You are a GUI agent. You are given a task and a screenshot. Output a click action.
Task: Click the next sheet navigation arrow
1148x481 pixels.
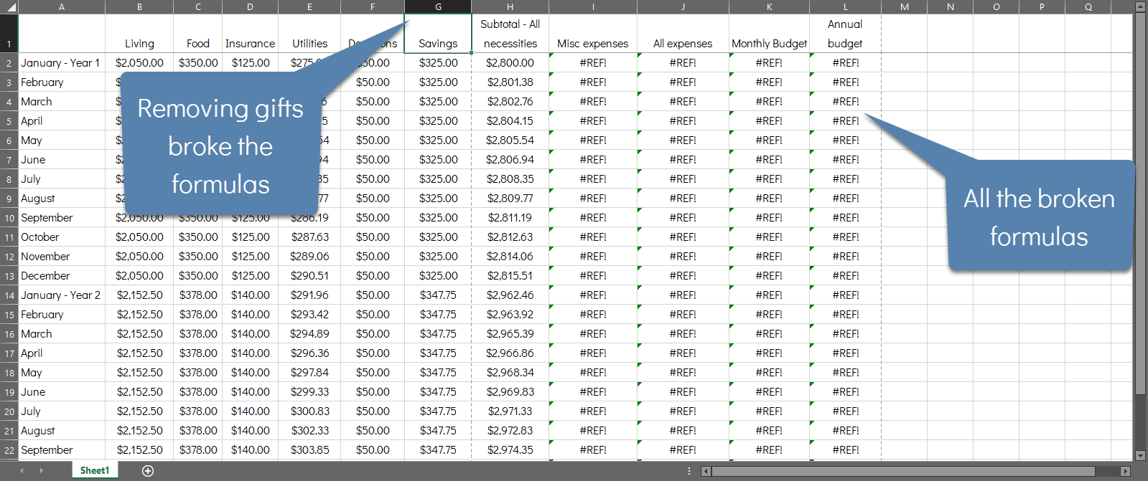41,471
